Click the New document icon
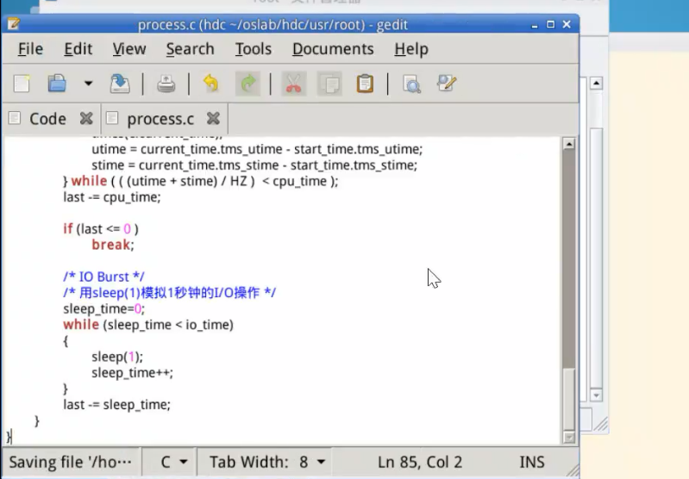689x479 pixels. (x=22, y=84)
